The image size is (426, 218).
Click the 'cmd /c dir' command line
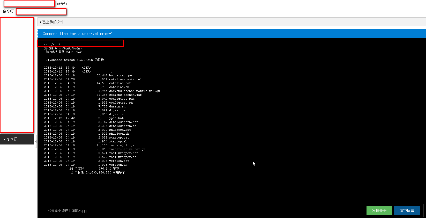(53, 44)
